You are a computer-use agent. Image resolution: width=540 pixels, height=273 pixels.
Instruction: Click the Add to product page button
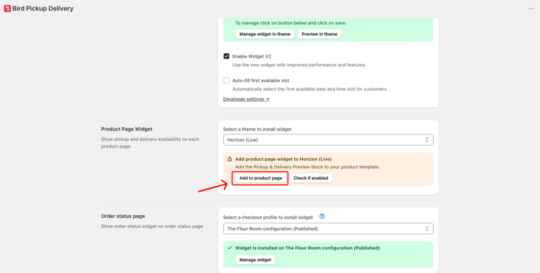[261, 178]
